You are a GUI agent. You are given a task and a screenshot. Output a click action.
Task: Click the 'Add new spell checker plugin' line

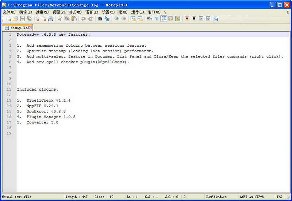pyautogui.click(x=73, y=62)
